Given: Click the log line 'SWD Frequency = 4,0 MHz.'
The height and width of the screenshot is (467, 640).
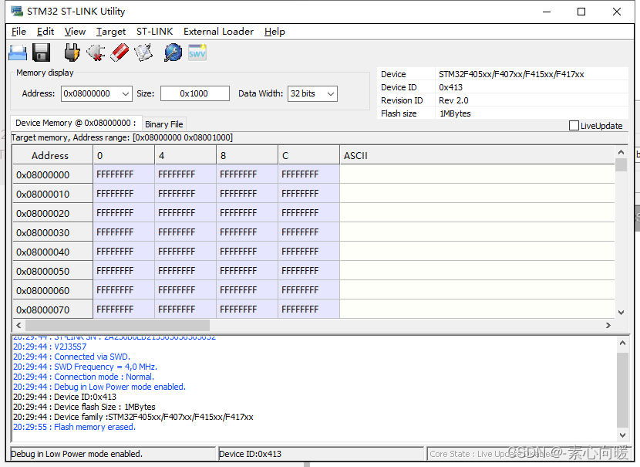Looking at the screenshot, I should [85, 367].
